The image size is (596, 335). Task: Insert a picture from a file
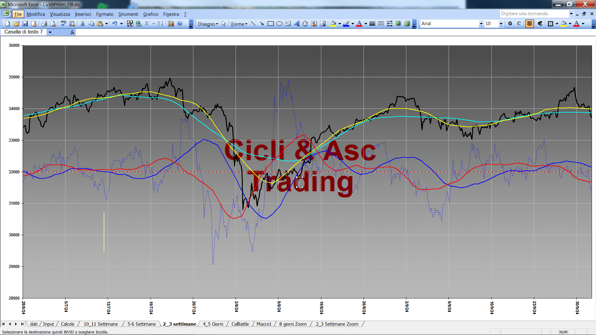[323, 24]
